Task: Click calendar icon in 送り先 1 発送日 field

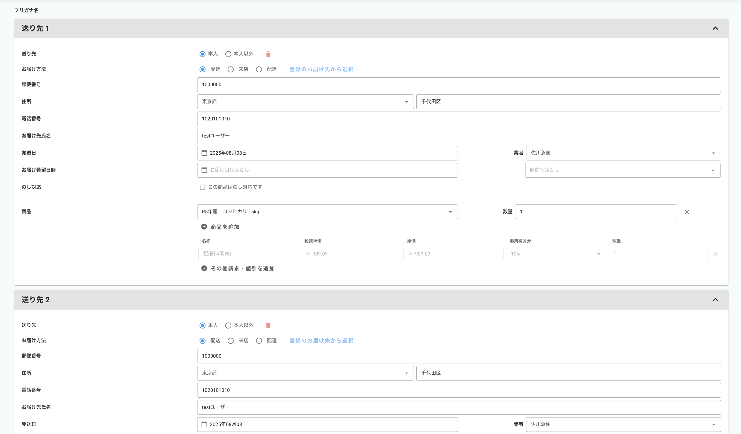Action: pos(204,153)
